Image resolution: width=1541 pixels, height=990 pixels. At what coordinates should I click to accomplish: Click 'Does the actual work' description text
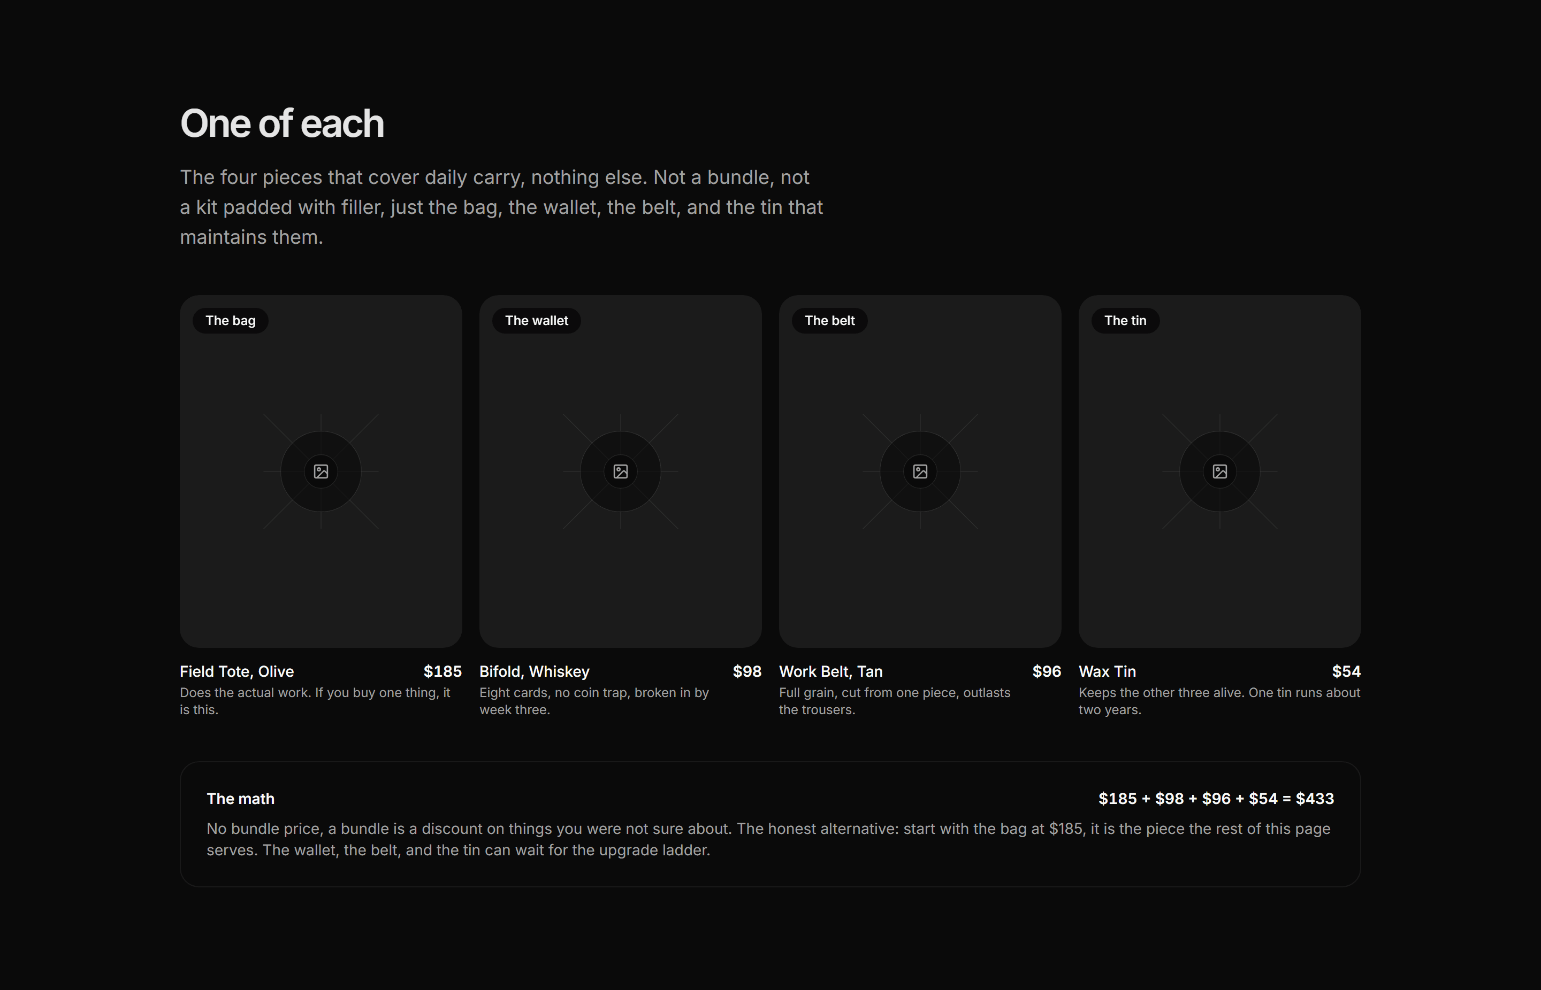(x=315, y=701)
